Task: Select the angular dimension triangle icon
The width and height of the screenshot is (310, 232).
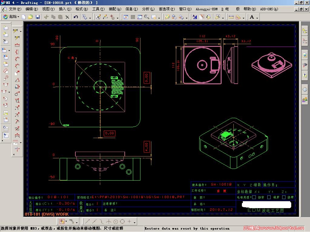Action: point(17,80)
